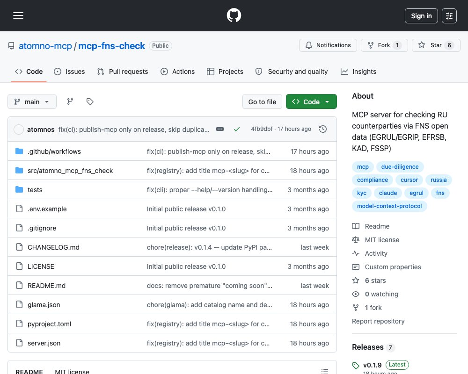The image size is (468, 374).
Task: Open the CHANGELOG.md file
Action: [x=53, y=247]
